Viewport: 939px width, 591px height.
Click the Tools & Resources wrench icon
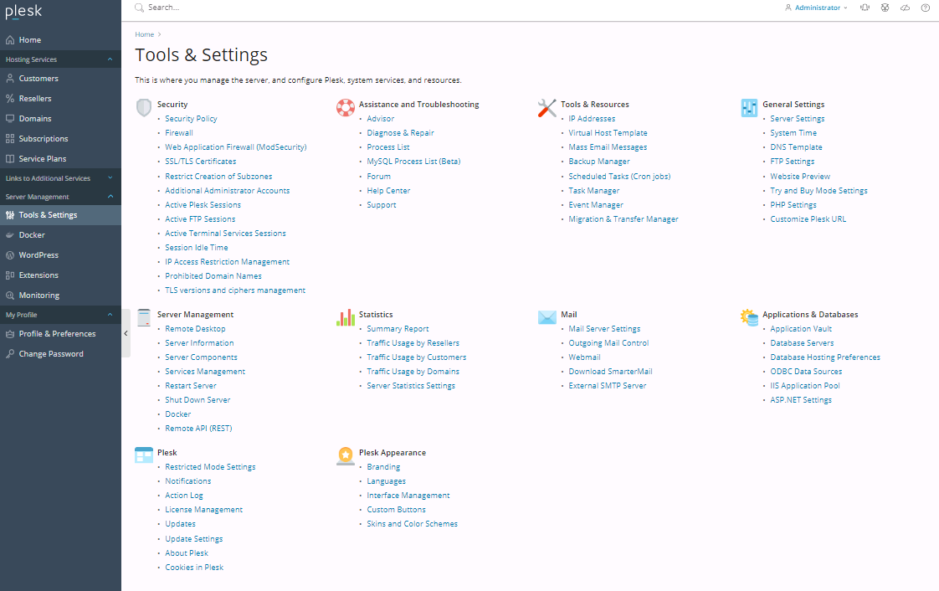(547, 108)
